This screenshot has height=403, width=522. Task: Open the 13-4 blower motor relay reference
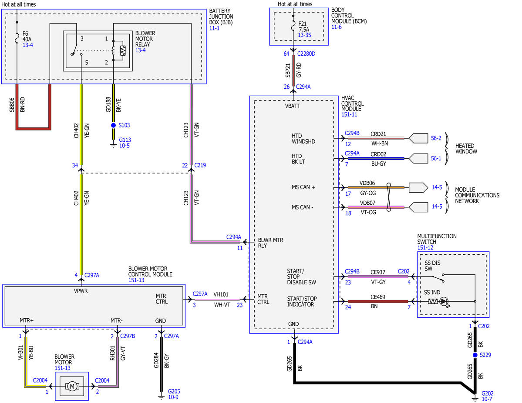pyautogui.click(x=140, y=50)
